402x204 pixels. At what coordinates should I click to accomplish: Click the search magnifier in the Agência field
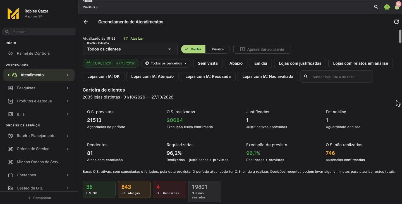click(x=376, y=7)
